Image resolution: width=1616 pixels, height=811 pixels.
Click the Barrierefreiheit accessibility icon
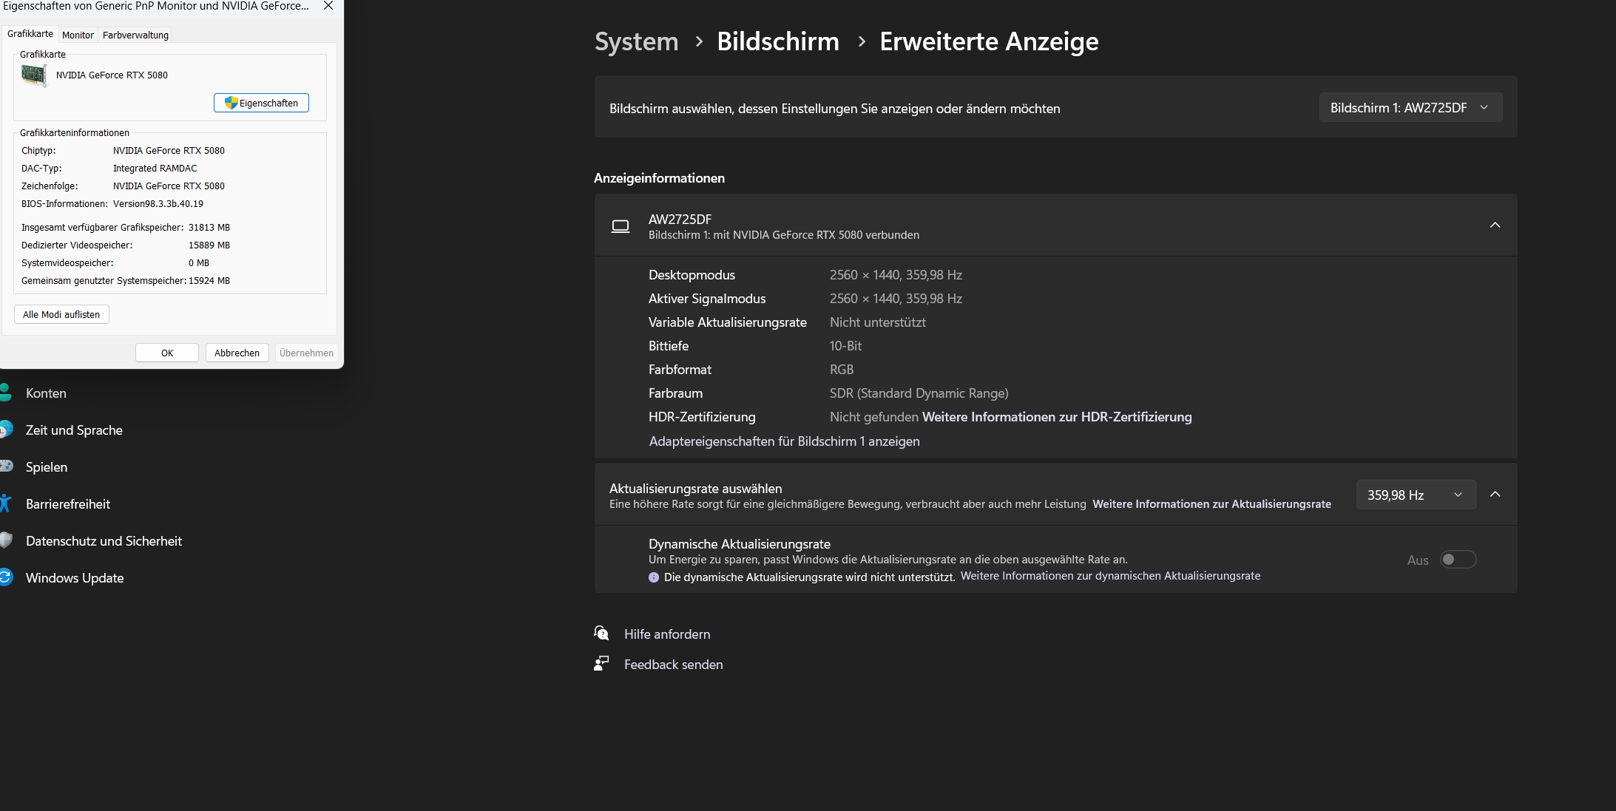pos(5,503)
